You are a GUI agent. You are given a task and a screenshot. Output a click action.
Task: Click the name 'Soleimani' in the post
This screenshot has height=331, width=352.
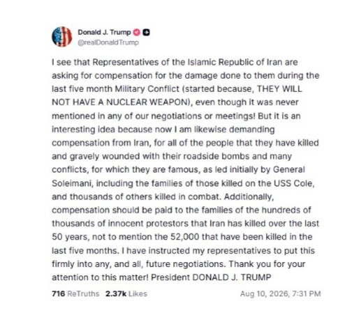coord(73,183)
